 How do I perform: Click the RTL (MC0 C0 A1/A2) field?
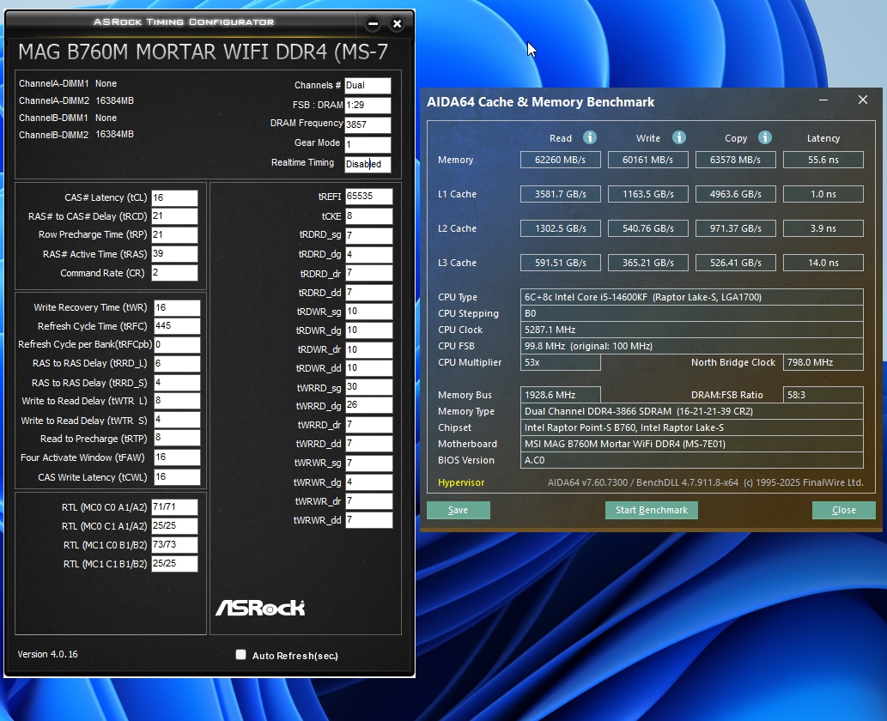click(175, 507)
